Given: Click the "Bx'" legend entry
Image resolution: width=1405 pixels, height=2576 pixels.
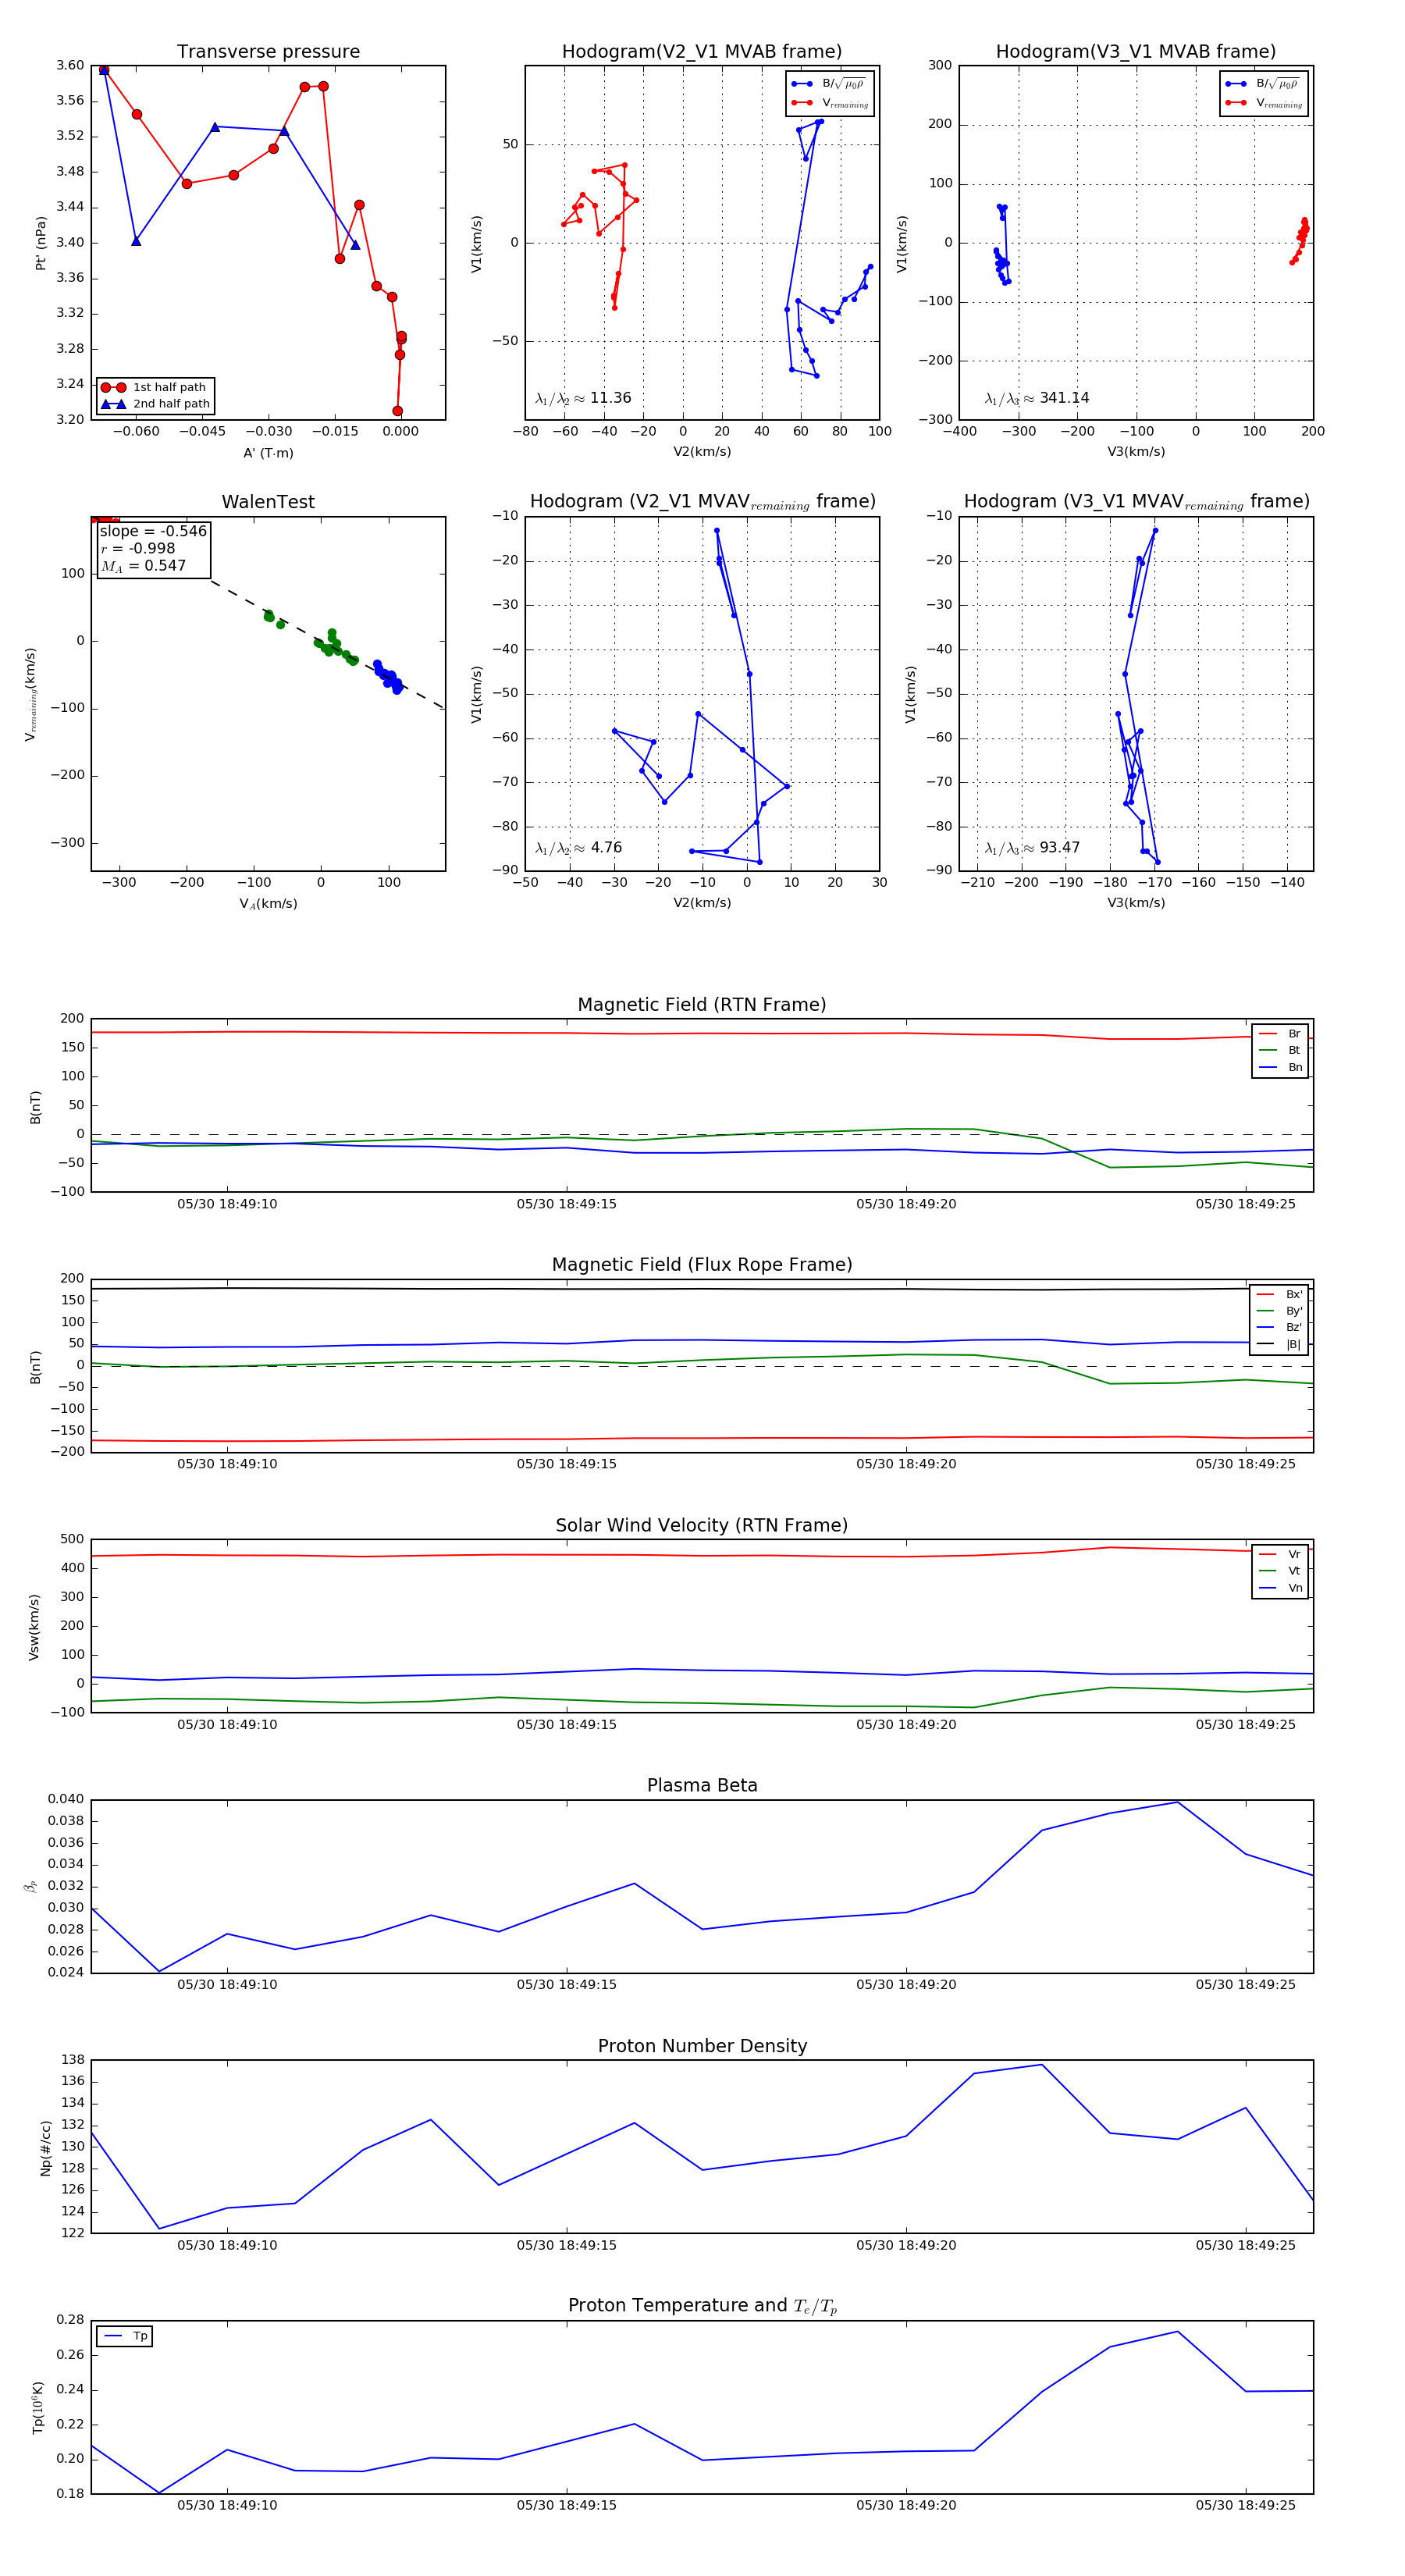Looking at the screenshot, I should 1280,1294.
